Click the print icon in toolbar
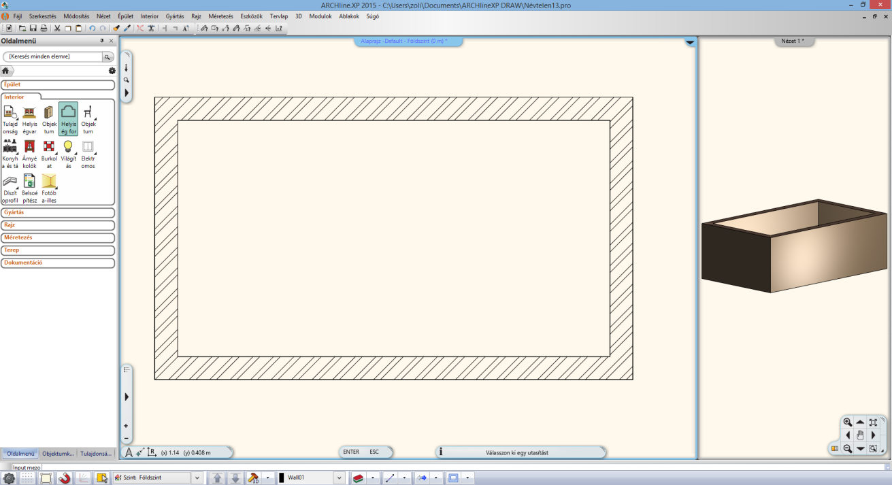 [x=44, y=29]
